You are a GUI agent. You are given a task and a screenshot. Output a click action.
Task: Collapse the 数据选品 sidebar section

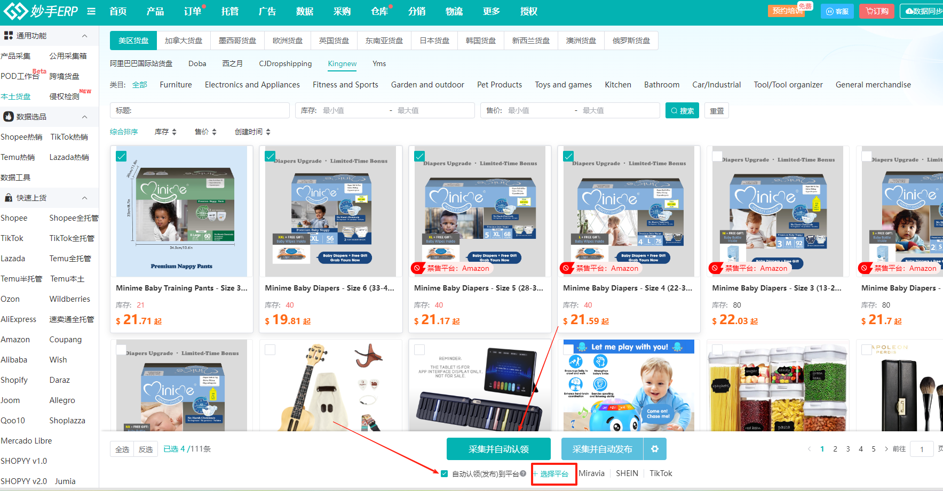[x=84, y=117]
